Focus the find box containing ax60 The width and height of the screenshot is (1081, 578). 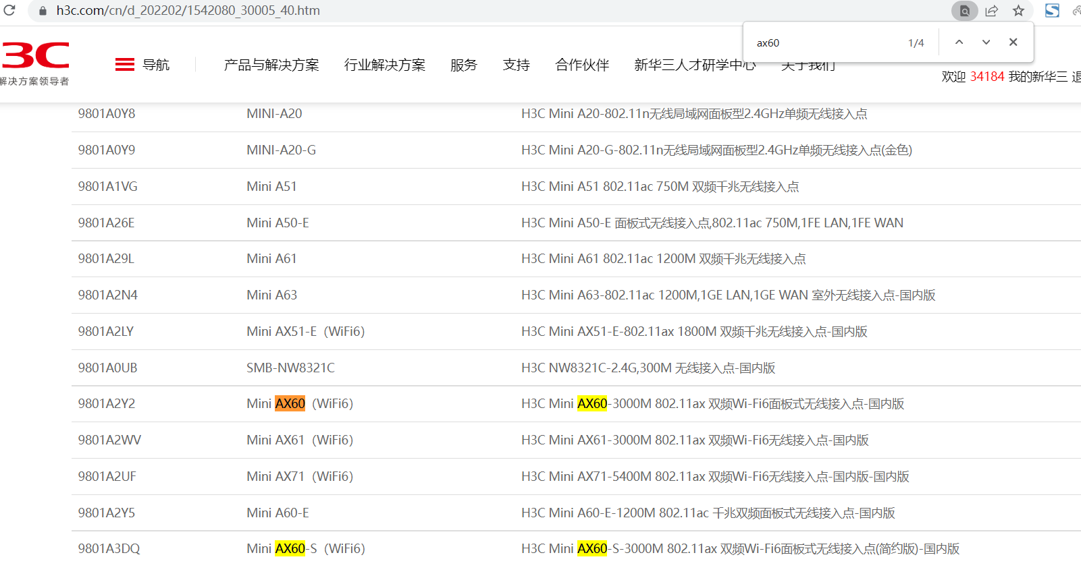coord(824,42)
